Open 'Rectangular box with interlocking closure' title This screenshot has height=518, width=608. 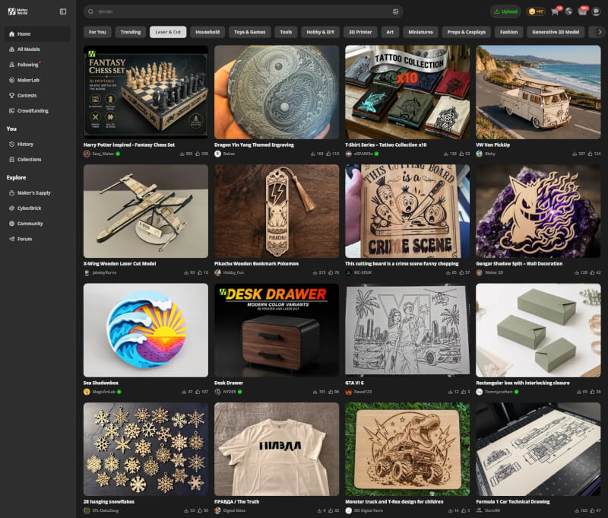pyautogui.click(x=523, y=383)
